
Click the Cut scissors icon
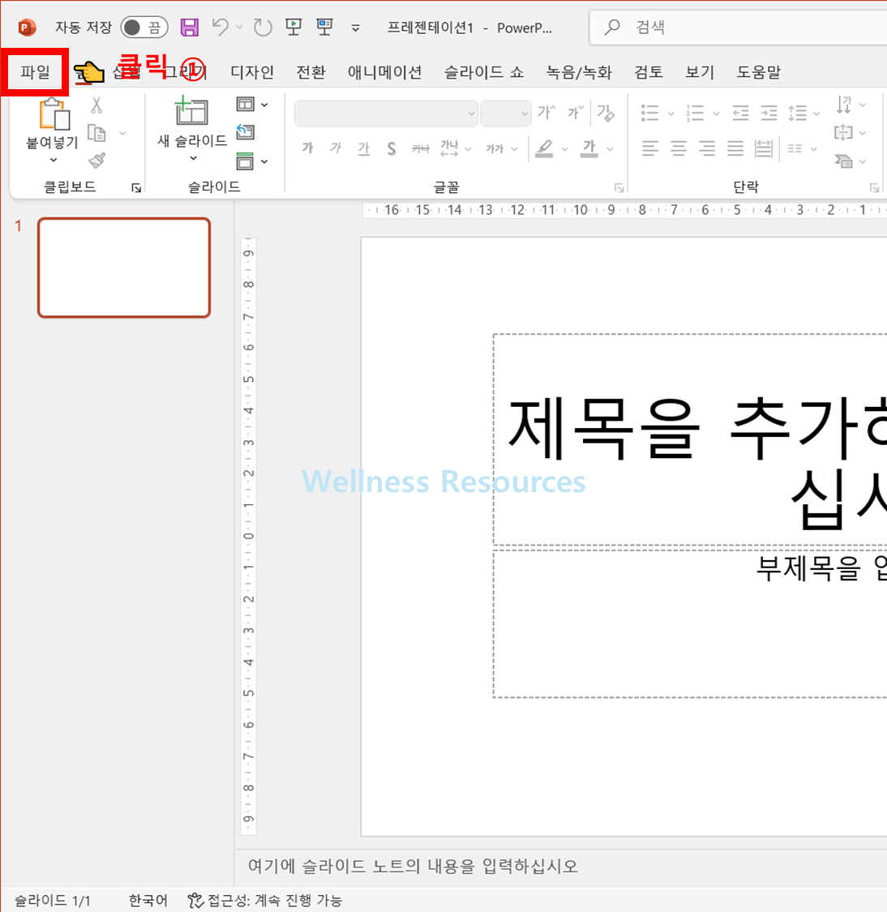pos(96,105)
